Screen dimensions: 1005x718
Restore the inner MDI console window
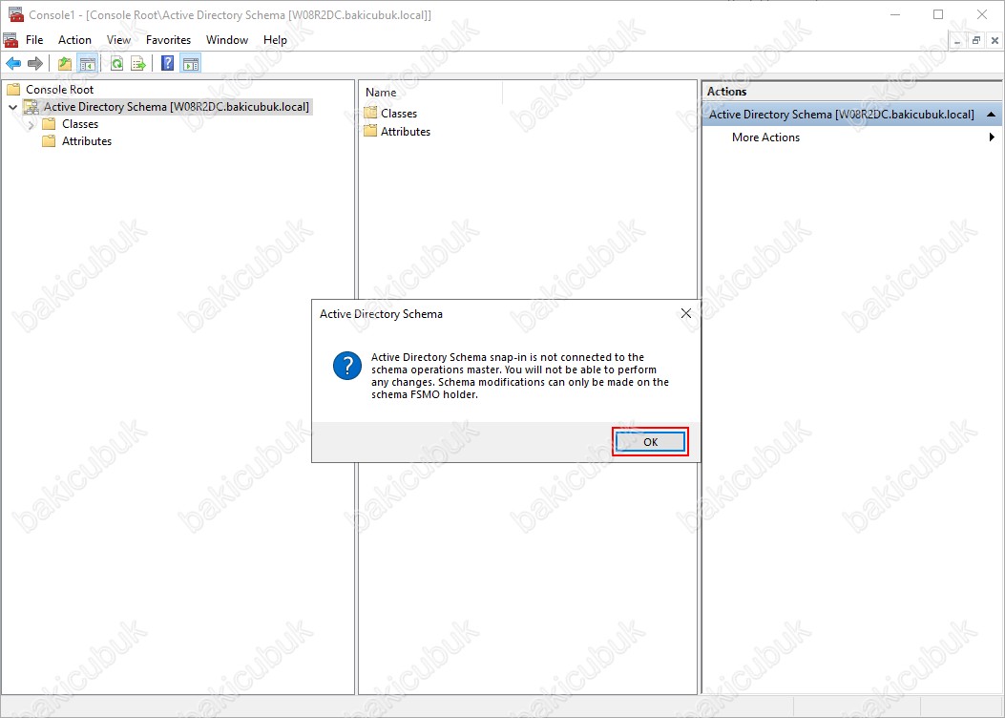click(x=976, y=40)
